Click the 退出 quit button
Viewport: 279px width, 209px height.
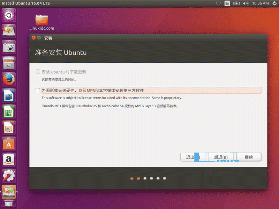point(193,157)
